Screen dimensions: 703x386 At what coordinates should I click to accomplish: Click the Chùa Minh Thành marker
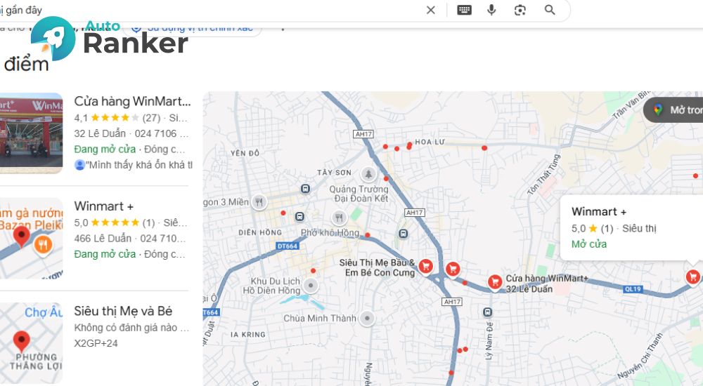(367, 319)
